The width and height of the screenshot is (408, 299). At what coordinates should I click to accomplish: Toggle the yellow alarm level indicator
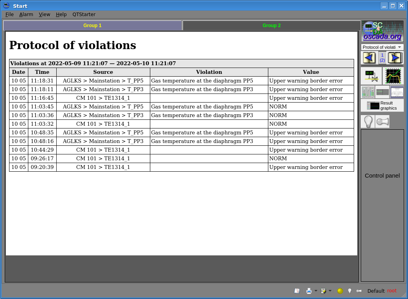point(340,291)
